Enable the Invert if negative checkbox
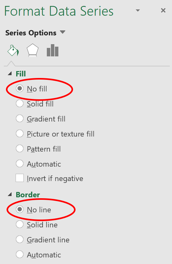Screen dimensions: 172x264 point(20,178)
